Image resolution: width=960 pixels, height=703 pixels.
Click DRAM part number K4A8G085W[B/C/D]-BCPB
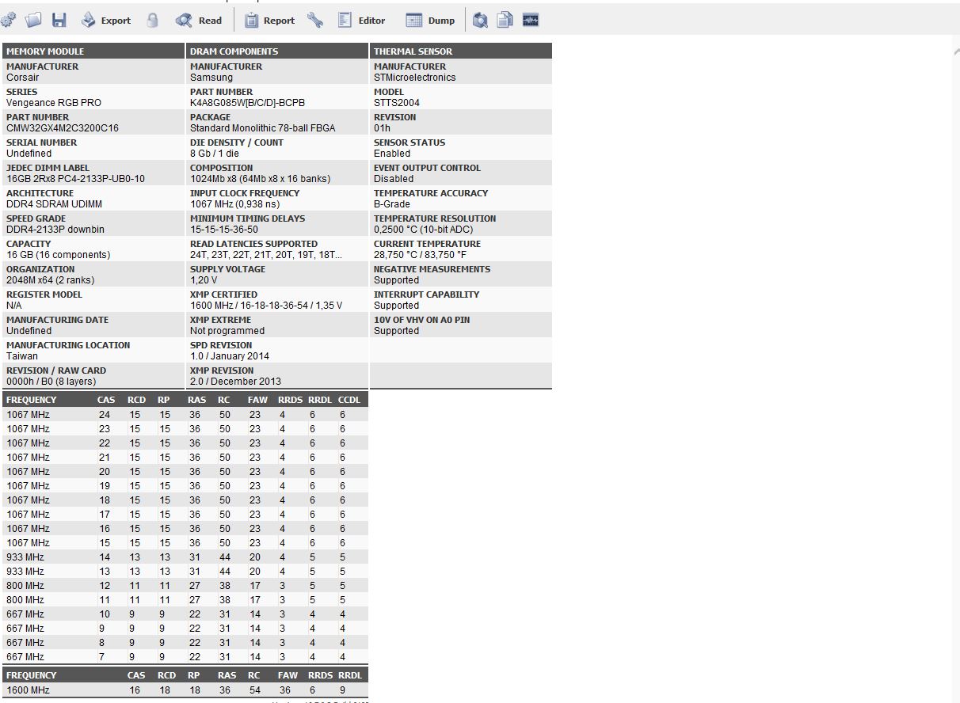tap(247, 103)
